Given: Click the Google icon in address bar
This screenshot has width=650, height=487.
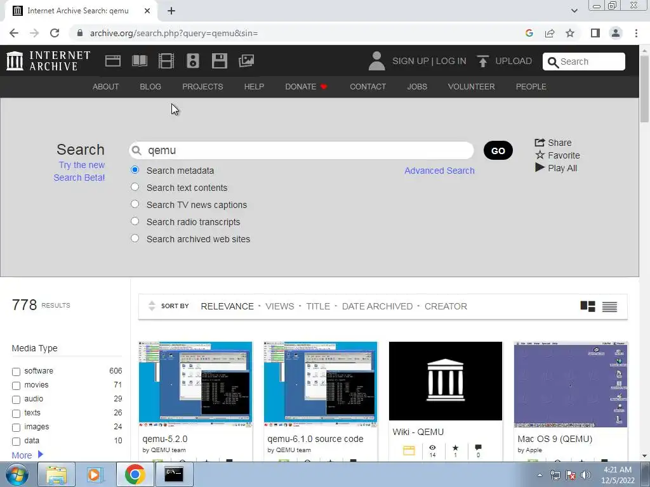Looking at the screenshot, I should click(529, 33).
